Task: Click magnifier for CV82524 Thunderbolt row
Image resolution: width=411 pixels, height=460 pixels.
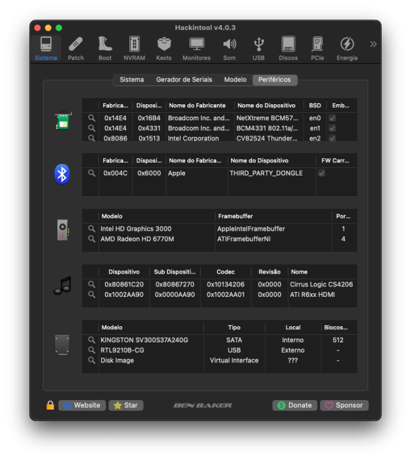Action: pos(92,138)
